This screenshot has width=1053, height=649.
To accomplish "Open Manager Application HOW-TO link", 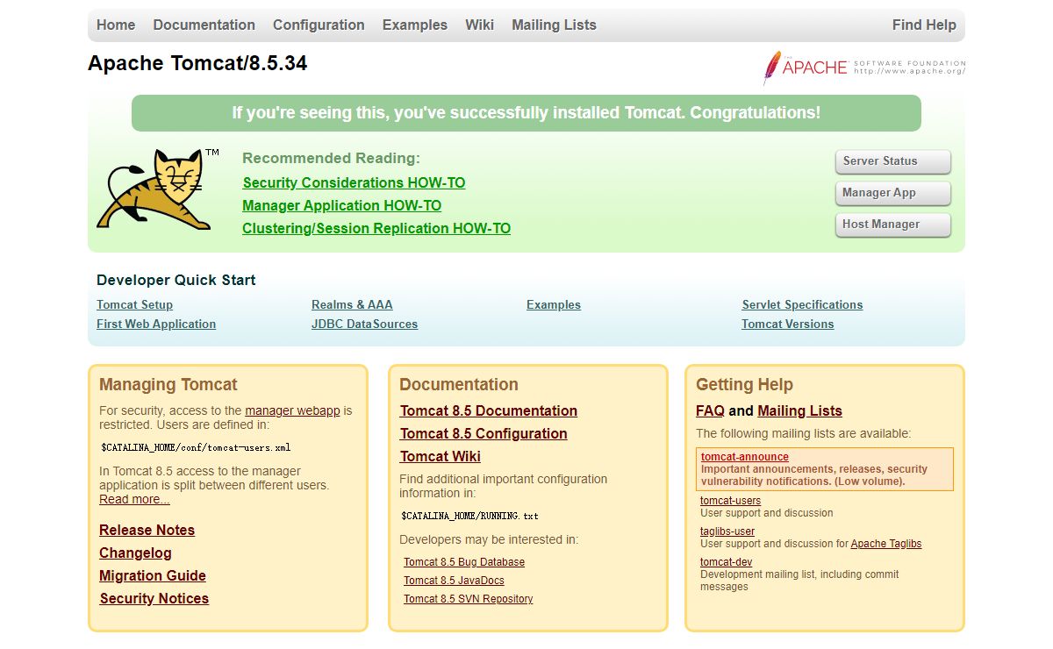I will pos(342,205).
